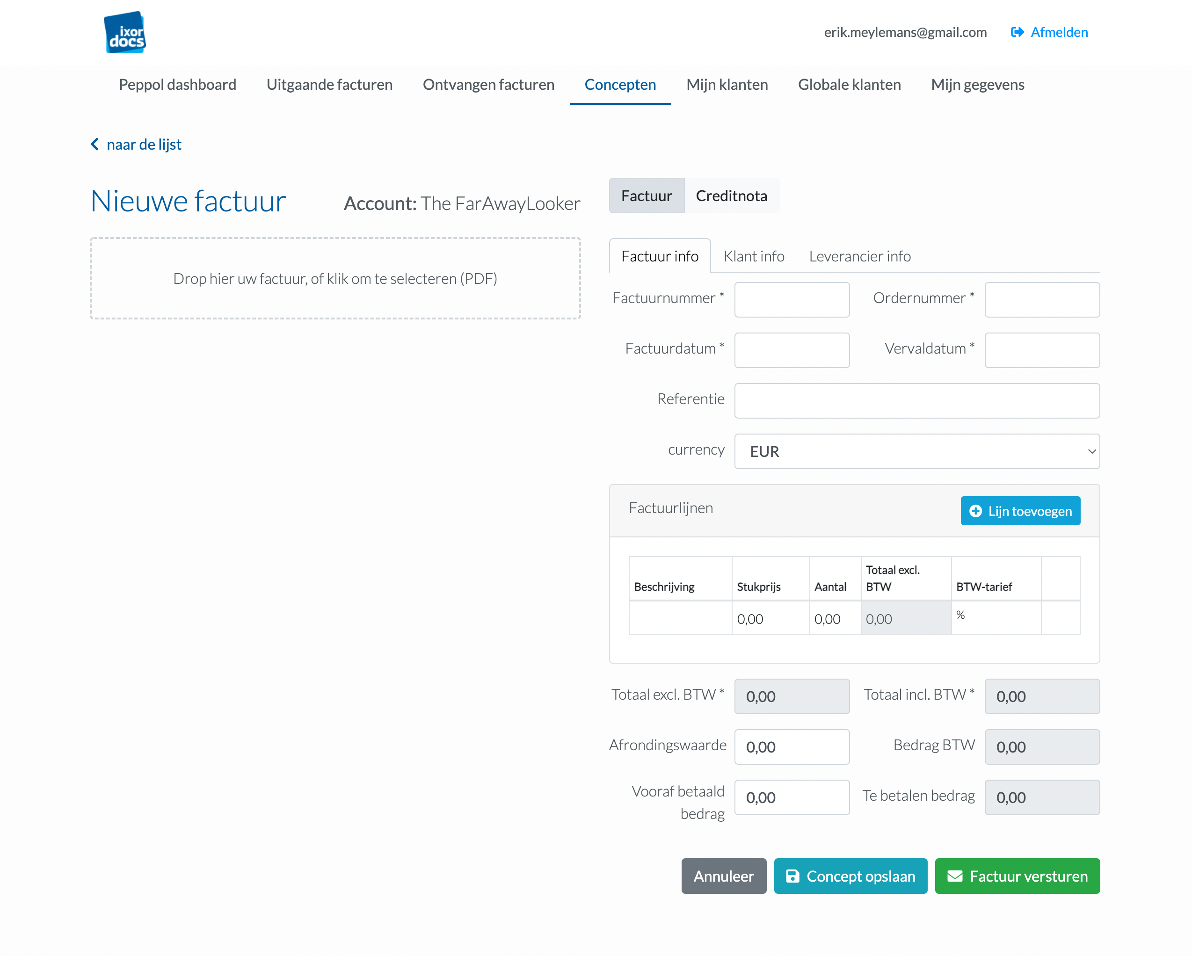Switch to Klant info tab
Screen dimensions: 1192x956
(x=754, y=256)
